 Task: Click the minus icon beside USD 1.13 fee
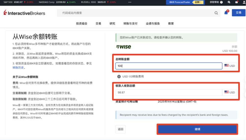[x=119, y=76]
